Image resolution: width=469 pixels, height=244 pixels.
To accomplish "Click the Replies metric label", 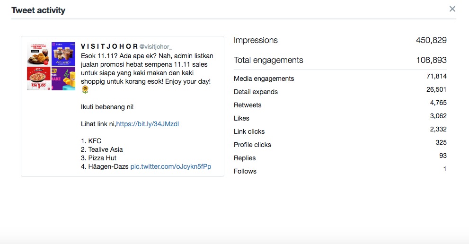I will click(245, 158).
